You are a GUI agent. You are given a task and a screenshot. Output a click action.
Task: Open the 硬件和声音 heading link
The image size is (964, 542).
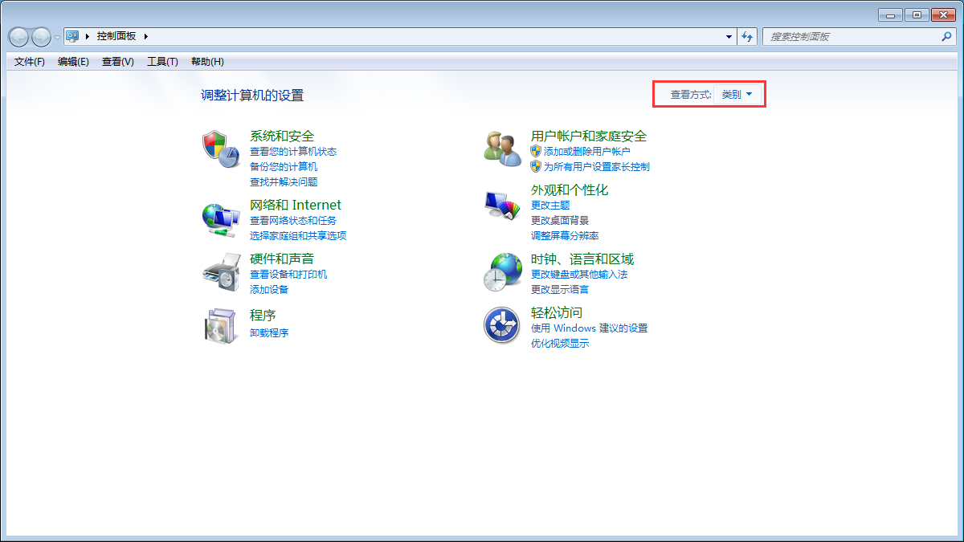point(282,259)
